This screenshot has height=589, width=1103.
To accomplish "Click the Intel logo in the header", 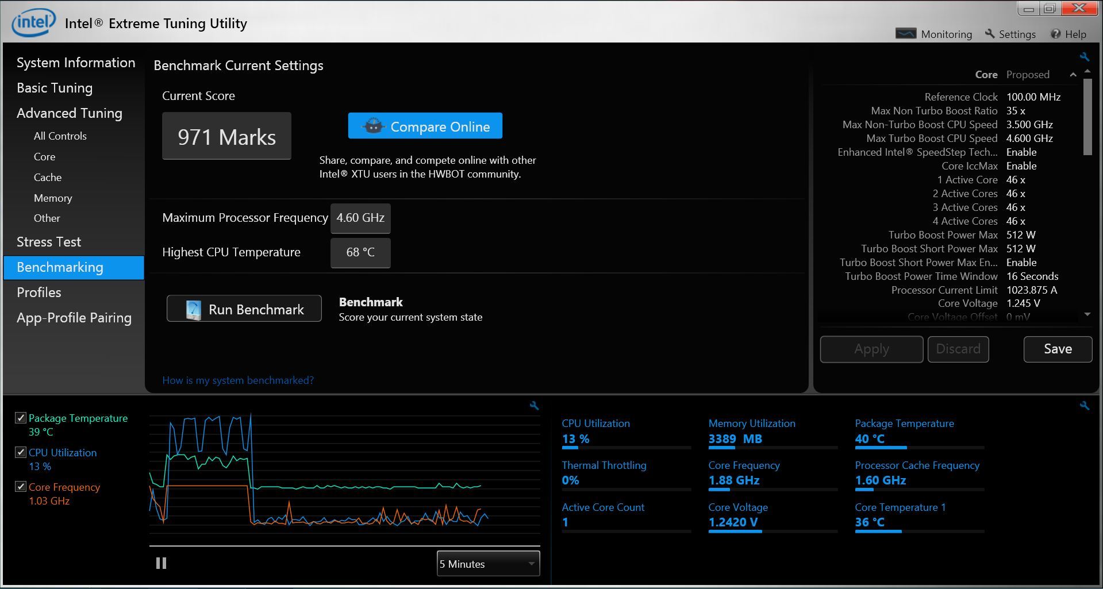I will pyautogui.click(x=34, y=22).
